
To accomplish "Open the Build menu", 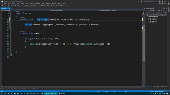I will pyautogui.click(x=18, y=3).
